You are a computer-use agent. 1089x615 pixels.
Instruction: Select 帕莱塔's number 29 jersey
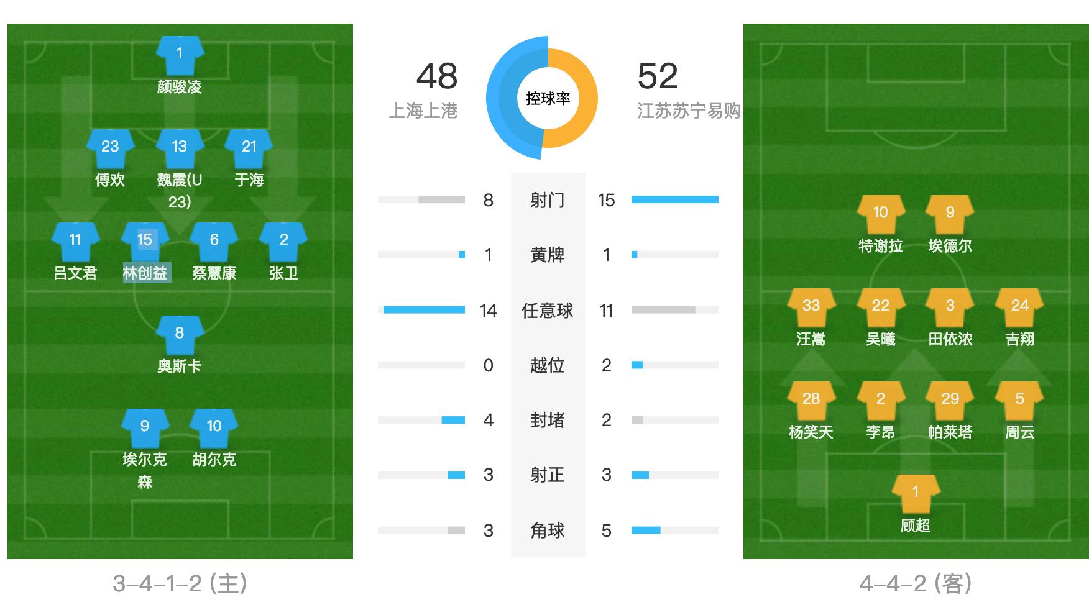pyautogui.click(x=950, y=400)
